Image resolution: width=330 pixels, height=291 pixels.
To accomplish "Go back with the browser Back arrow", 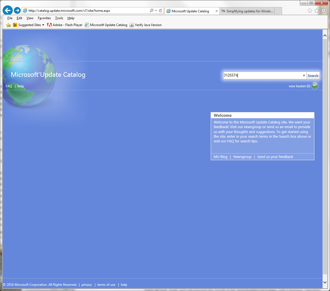I will [x=8, y=10].
